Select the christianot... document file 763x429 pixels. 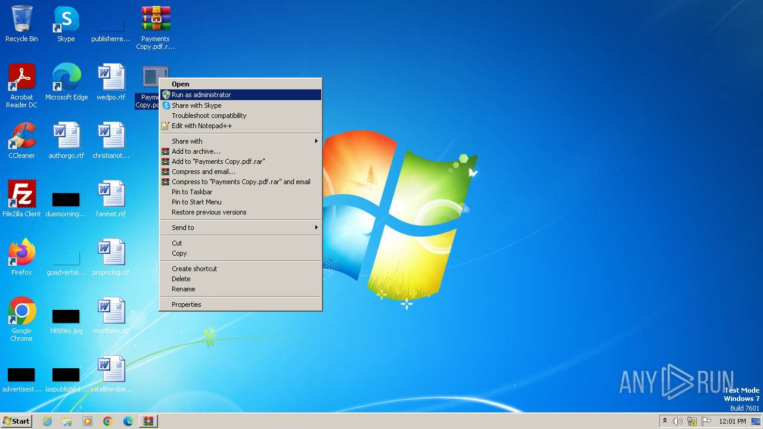pos(111,141)
